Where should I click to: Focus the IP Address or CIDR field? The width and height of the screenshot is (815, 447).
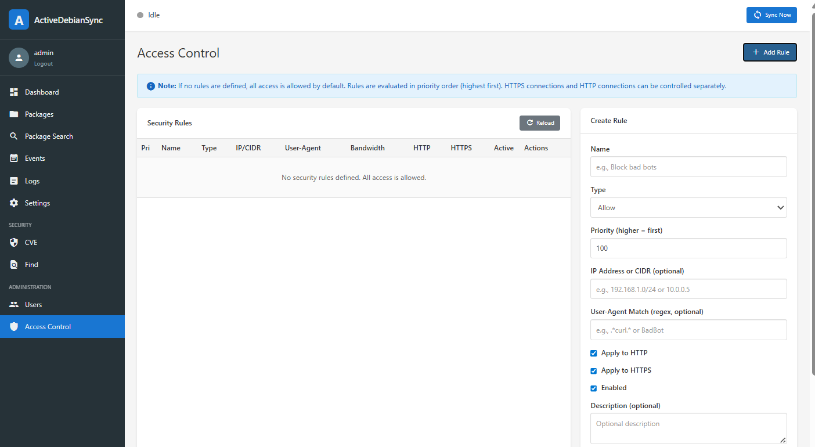click(688, 289)
